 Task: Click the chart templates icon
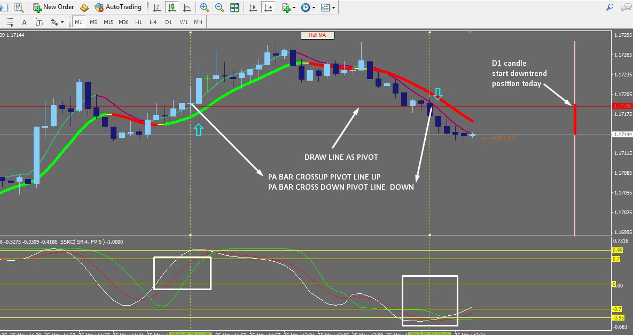click(x=325, y=7)
